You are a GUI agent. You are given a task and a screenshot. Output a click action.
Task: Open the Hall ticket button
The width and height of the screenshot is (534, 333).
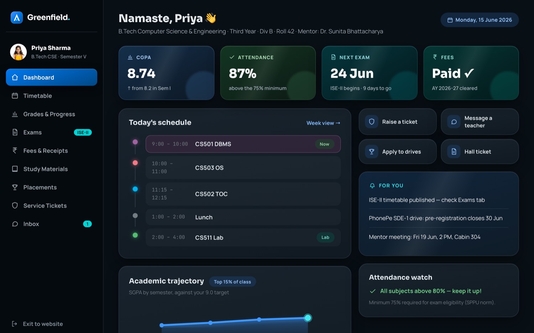tap(480, 152)
